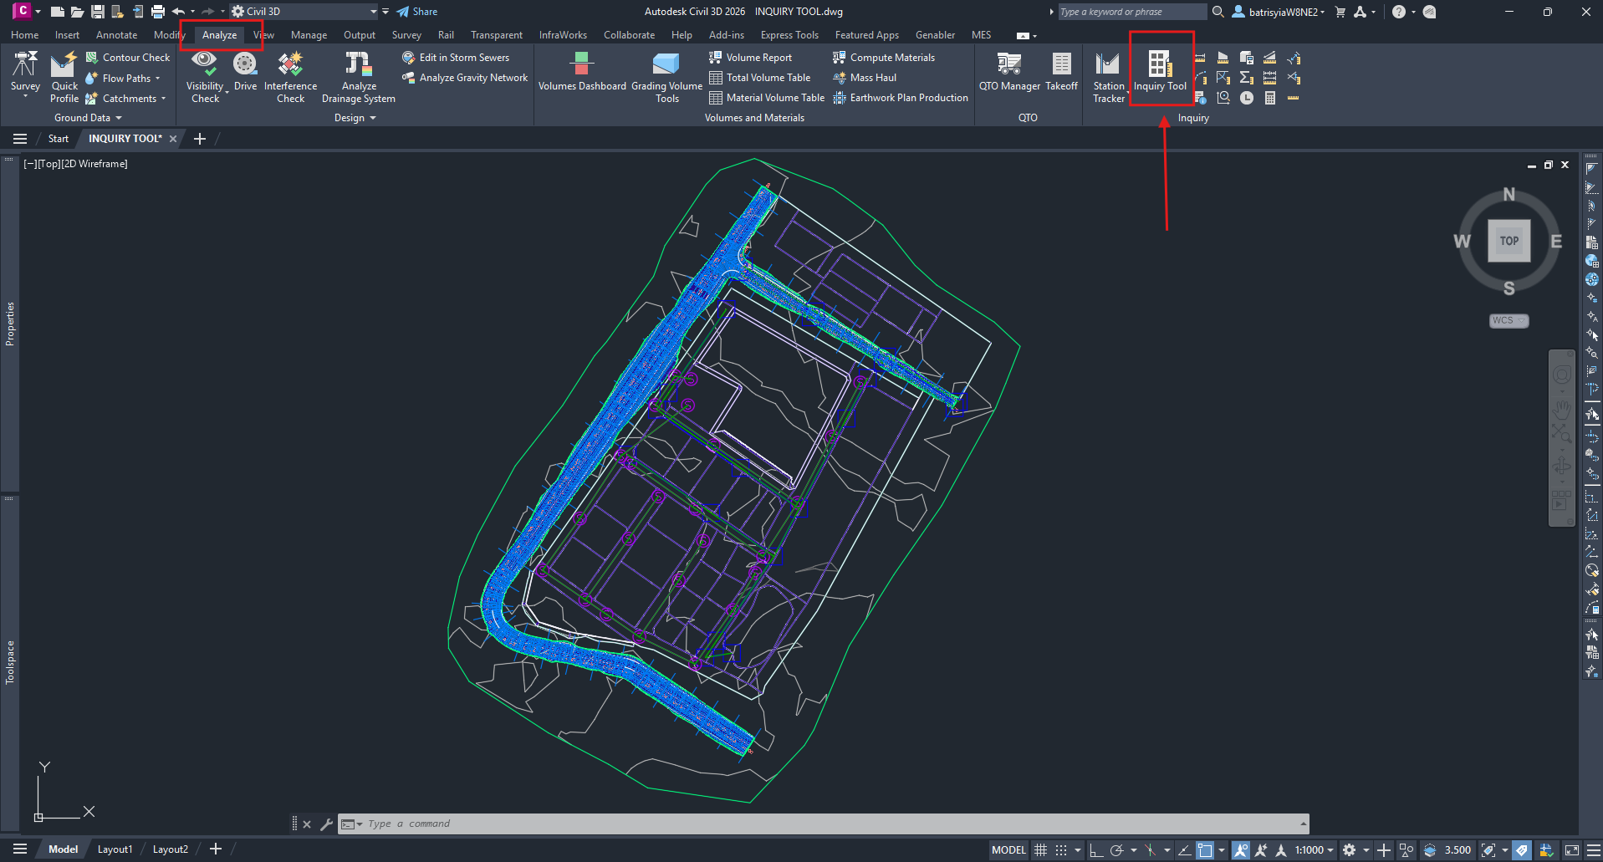Expand the Ground Data panel dropdown

coord(88,118)
